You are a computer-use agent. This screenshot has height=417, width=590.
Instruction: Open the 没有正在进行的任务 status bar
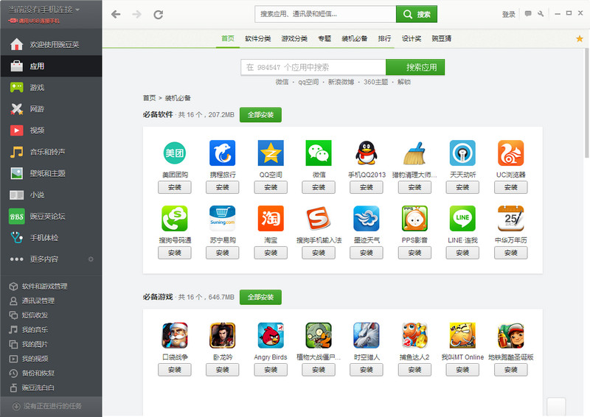tap(51, 406)
